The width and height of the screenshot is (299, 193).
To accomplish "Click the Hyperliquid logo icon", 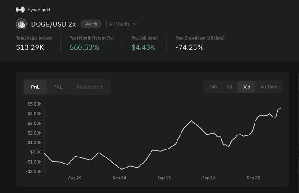I will [20, 10].
